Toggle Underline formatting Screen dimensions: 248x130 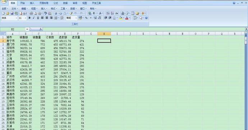(38, 18)
